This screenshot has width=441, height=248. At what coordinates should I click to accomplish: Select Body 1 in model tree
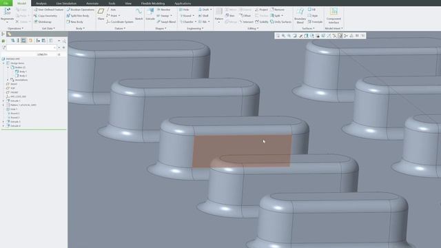(21, 72)
